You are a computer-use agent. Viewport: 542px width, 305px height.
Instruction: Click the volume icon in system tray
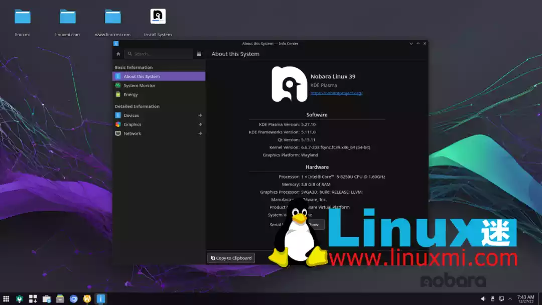pyautogui.click(x=483, y=298)
